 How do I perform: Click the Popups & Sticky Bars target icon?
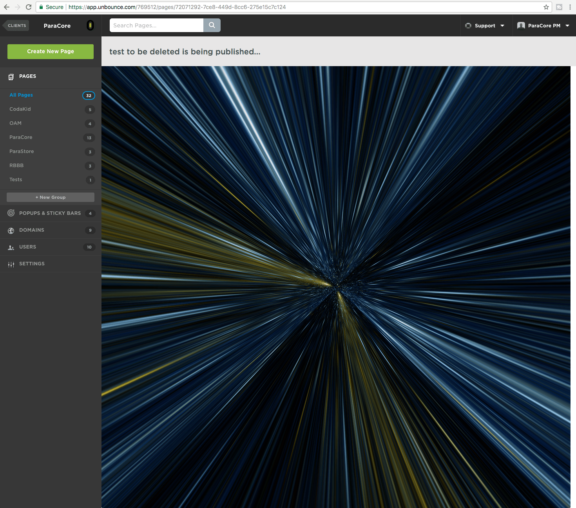(x=11, y=213)
